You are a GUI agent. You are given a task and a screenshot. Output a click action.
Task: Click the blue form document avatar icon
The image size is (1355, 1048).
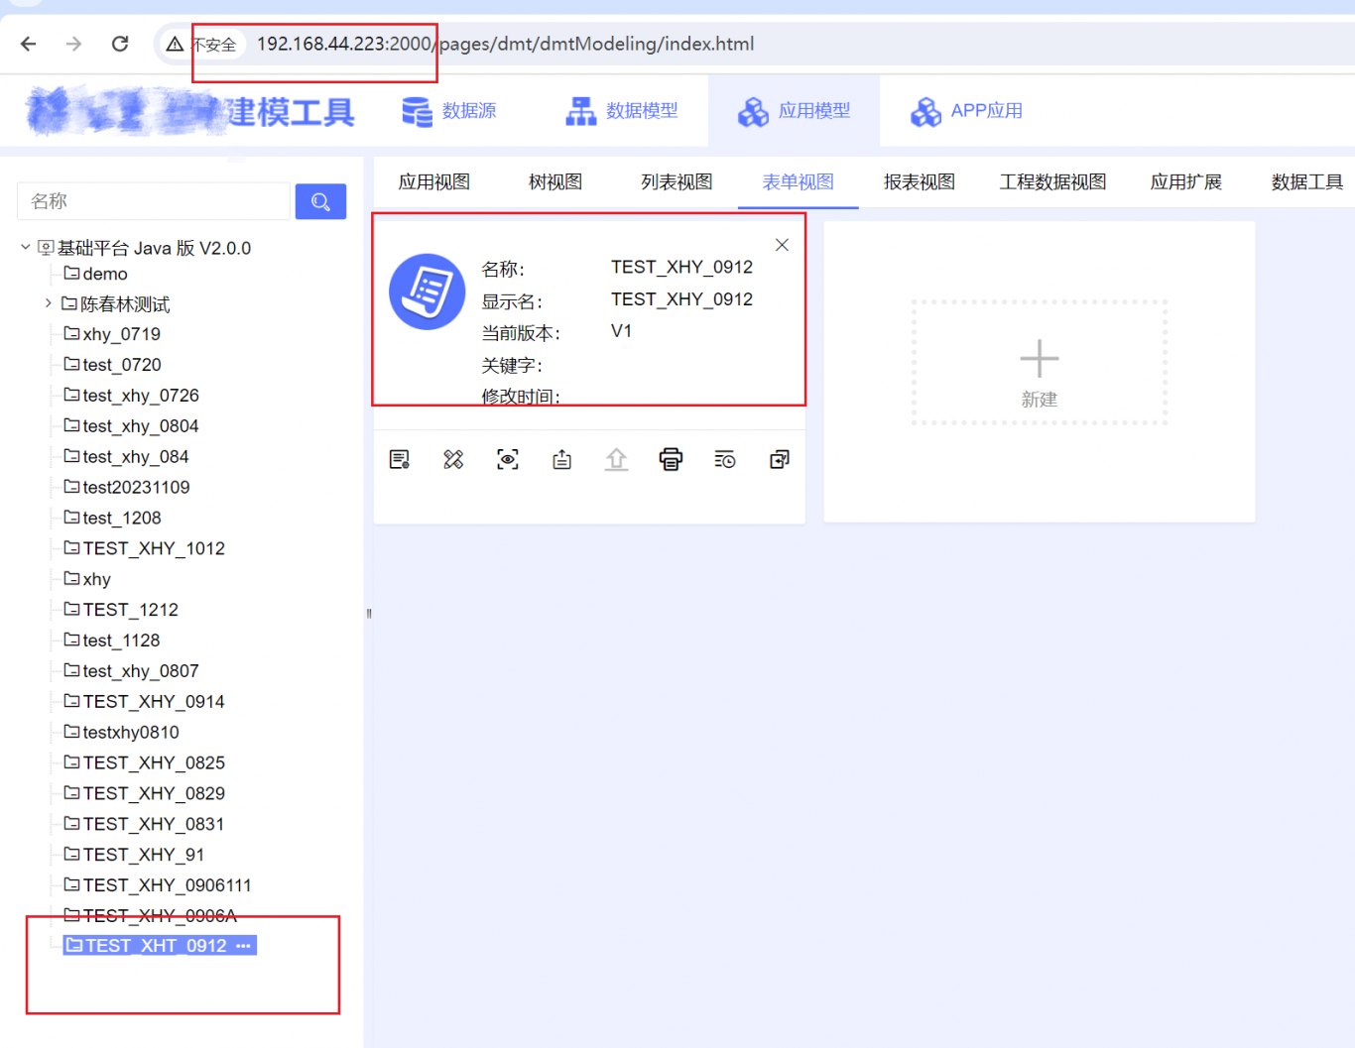click(428, 291)
